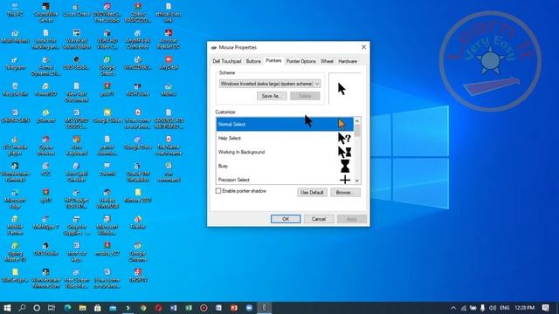Open taskbar Search
Screen dimensions: 559x314
tap(22, 308)
